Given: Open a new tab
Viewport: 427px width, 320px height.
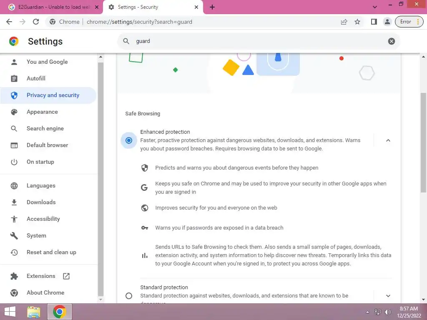Looking at the screenshot, I should (x=212, y=7).
